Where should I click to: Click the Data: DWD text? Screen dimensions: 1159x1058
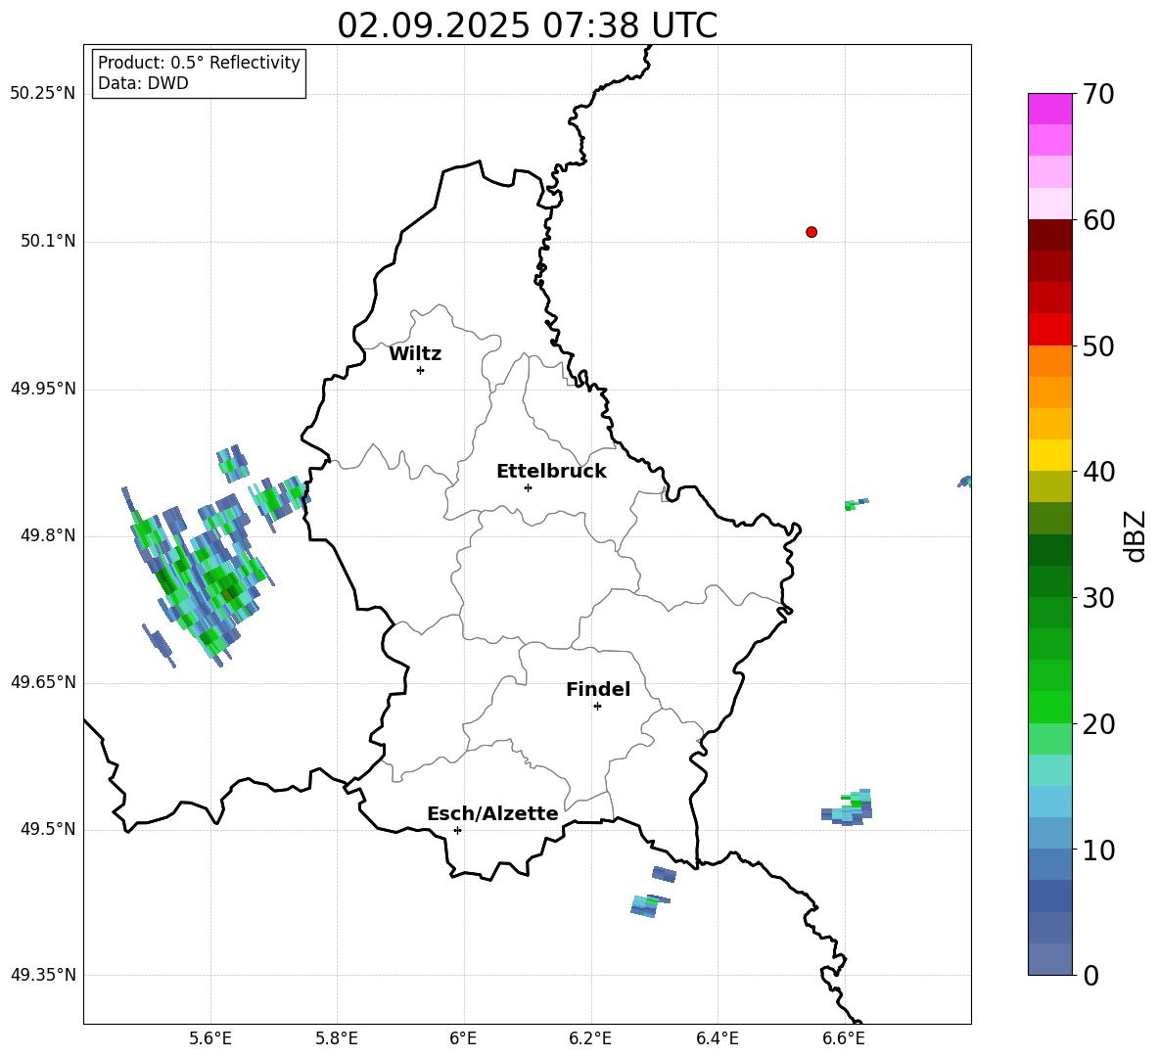coord(143,83)
